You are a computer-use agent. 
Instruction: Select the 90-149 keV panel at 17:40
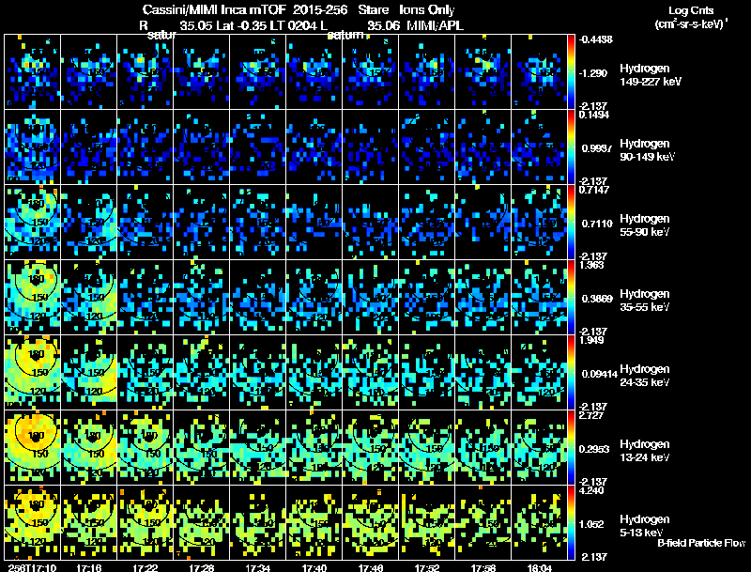tap(314, 147)
